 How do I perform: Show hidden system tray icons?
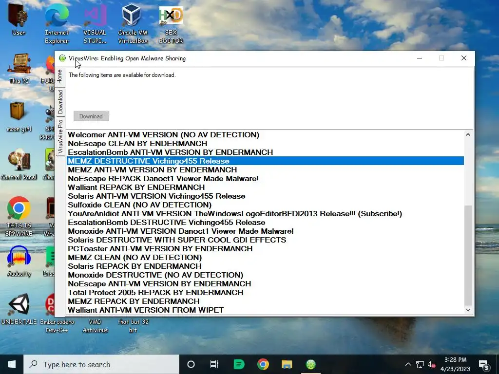click(408, 364)
